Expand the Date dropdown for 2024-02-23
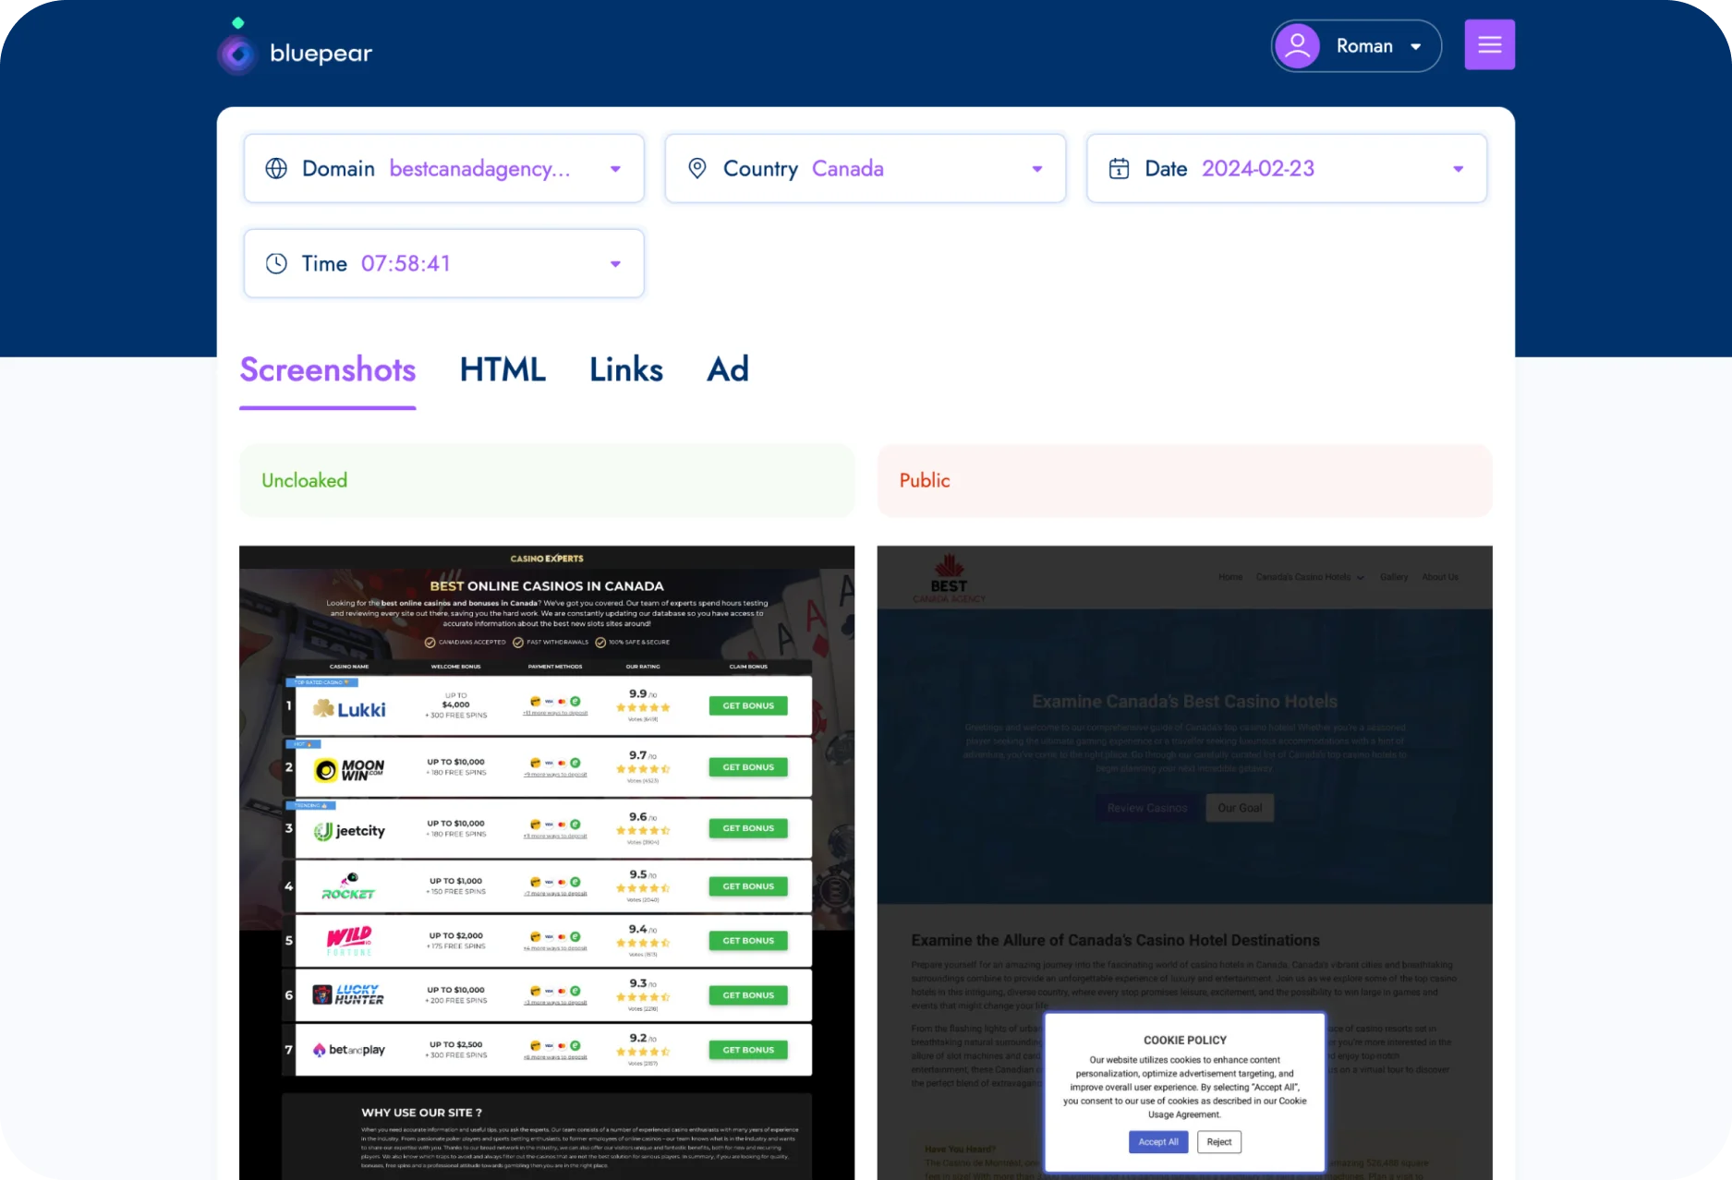The width and height of the screenshot is (1732, 1180). pyautogui.click(x=1458, y=168)
